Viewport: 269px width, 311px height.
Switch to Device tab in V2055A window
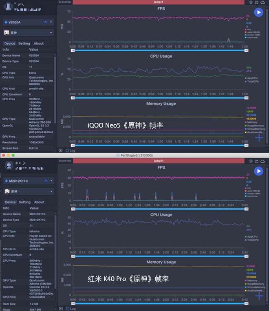pos(10,44)
